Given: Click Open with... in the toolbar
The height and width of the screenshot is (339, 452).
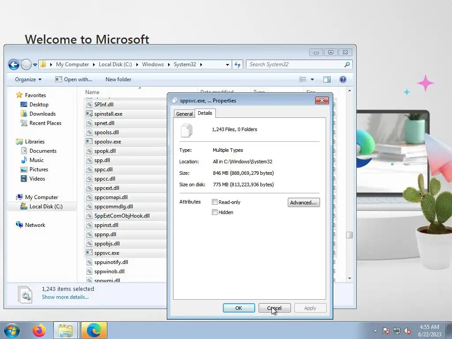Looking at the screenshot, I should coord(74,79).
